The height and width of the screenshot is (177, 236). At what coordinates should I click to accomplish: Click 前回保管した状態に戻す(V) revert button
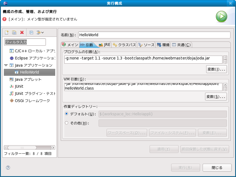tap(205, 149)
